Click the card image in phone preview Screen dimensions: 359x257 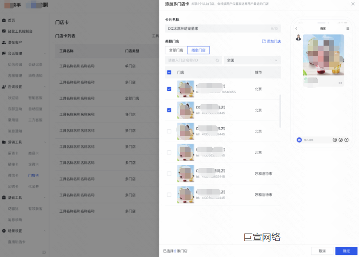(323, 55)
